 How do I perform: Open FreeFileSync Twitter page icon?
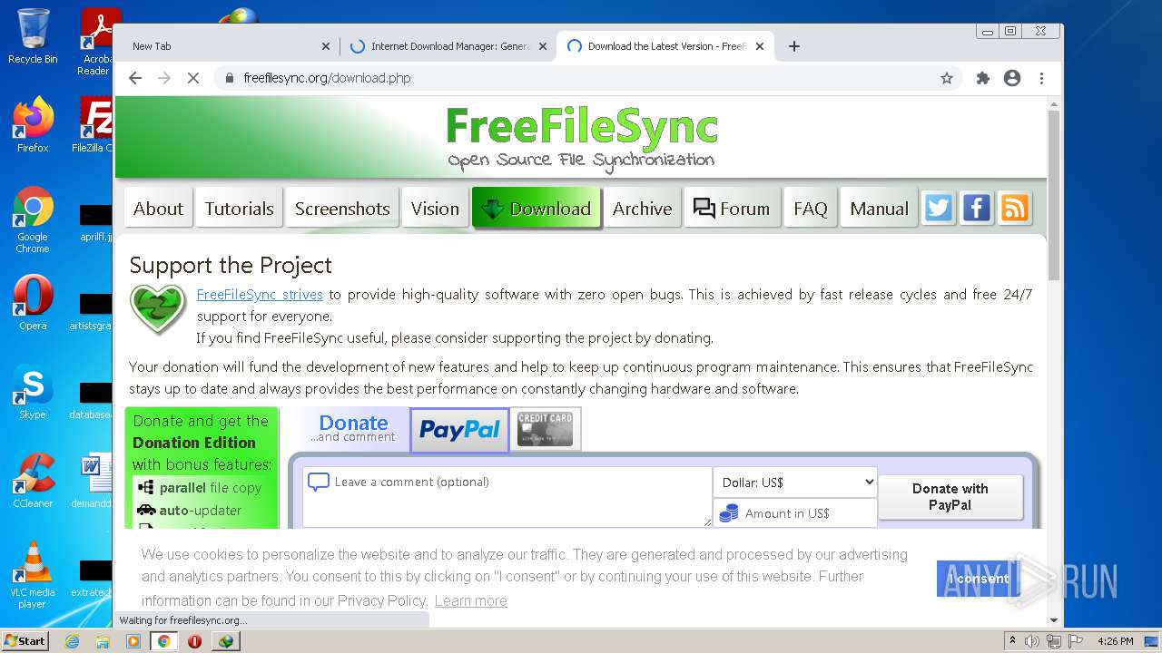[938, 208]
